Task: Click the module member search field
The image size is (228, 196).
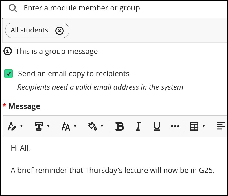Action: tap(85, 8)
